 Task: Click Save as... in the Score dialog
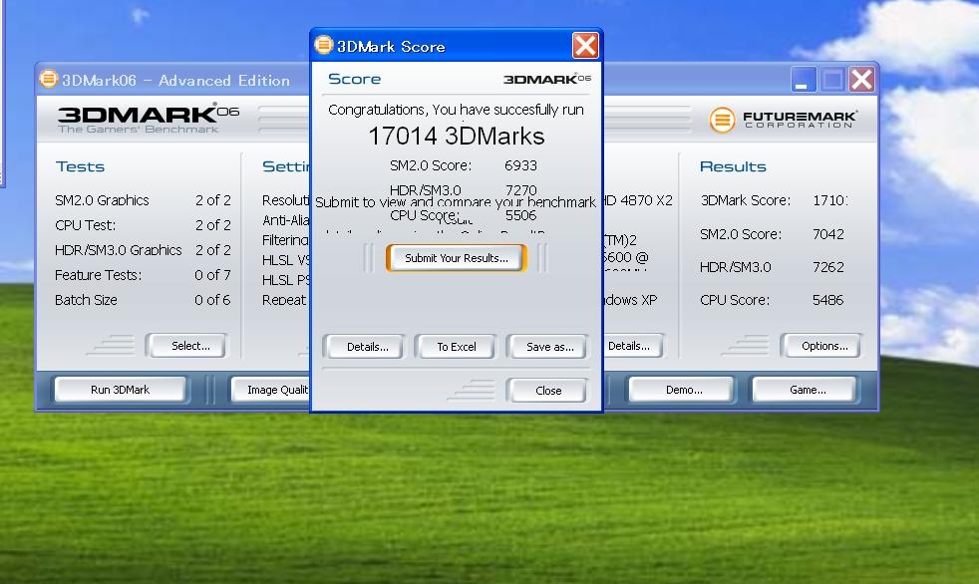coord(549,347)
